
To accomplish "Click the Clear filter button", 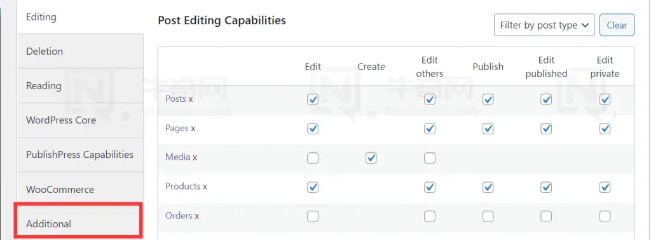I will pos(617,25).
